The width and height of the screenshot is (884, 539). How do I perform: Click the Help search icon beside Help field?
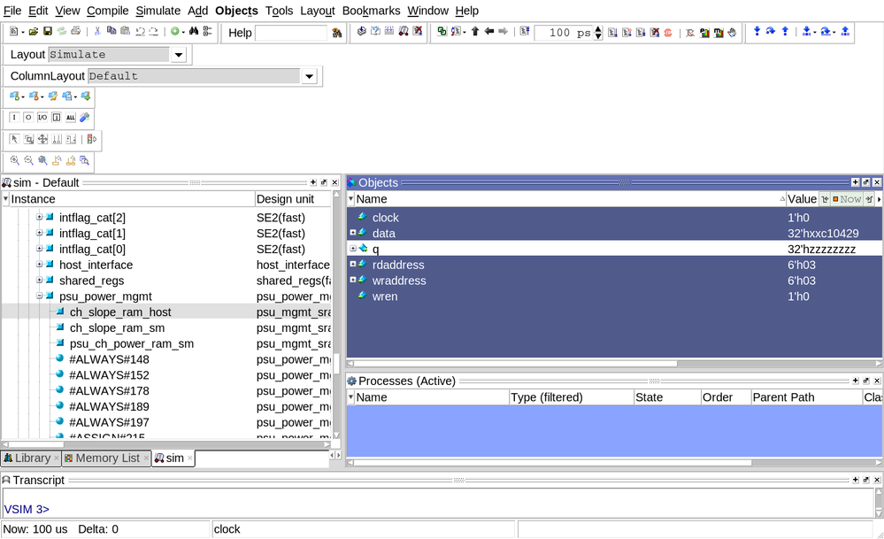337,33
